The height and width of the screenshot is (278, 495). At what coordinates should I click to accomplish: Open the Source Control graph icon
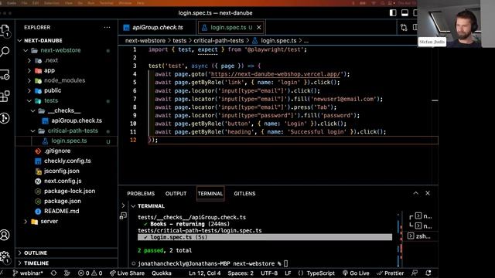click(x=5, y=118)
